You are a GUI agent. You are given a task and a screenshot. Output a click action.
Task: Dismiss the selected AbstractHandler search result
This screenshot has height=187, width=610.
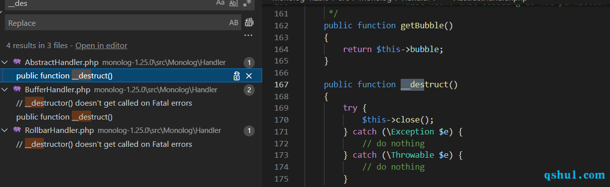(249, 76)
